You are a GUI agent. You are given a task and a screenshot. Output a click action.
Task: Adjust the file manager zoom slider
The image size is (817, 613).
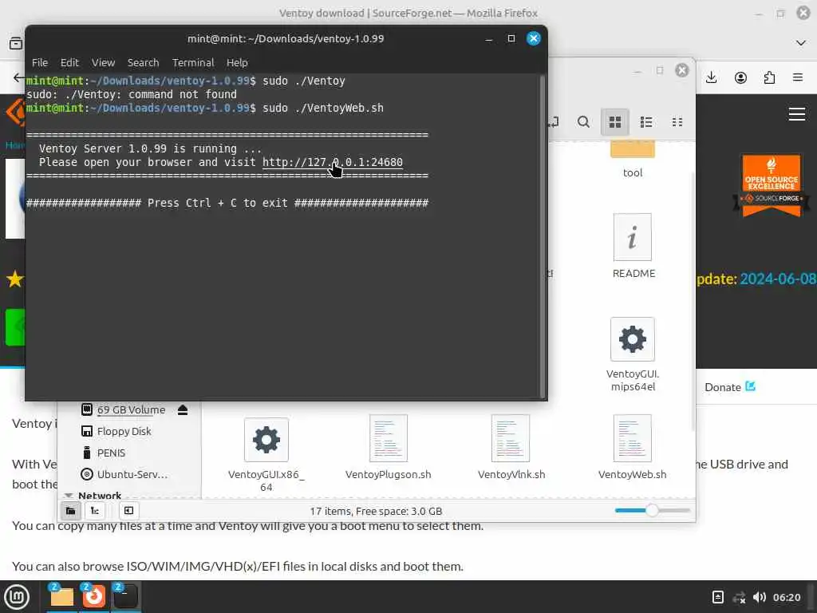[653, 511]
